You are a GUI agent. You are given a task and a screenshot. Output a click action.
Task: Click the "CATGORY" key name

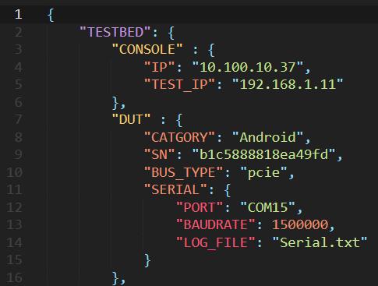180,137
